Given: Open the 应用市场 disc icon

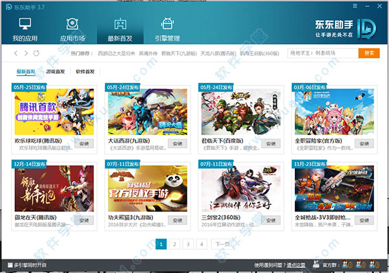Looking at the screenshot, I should pos(72,24).
